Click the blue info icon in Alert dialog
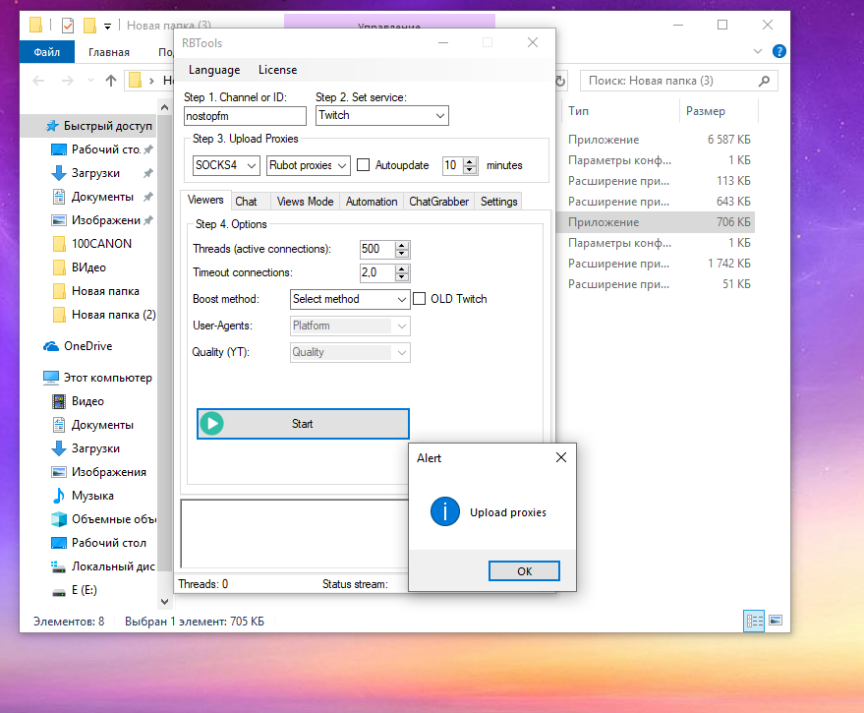Image resolution: width=864 pixels, height=713 pixels. click(444, 511)
